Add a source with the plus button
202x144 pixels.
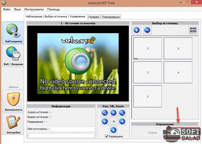136,30
